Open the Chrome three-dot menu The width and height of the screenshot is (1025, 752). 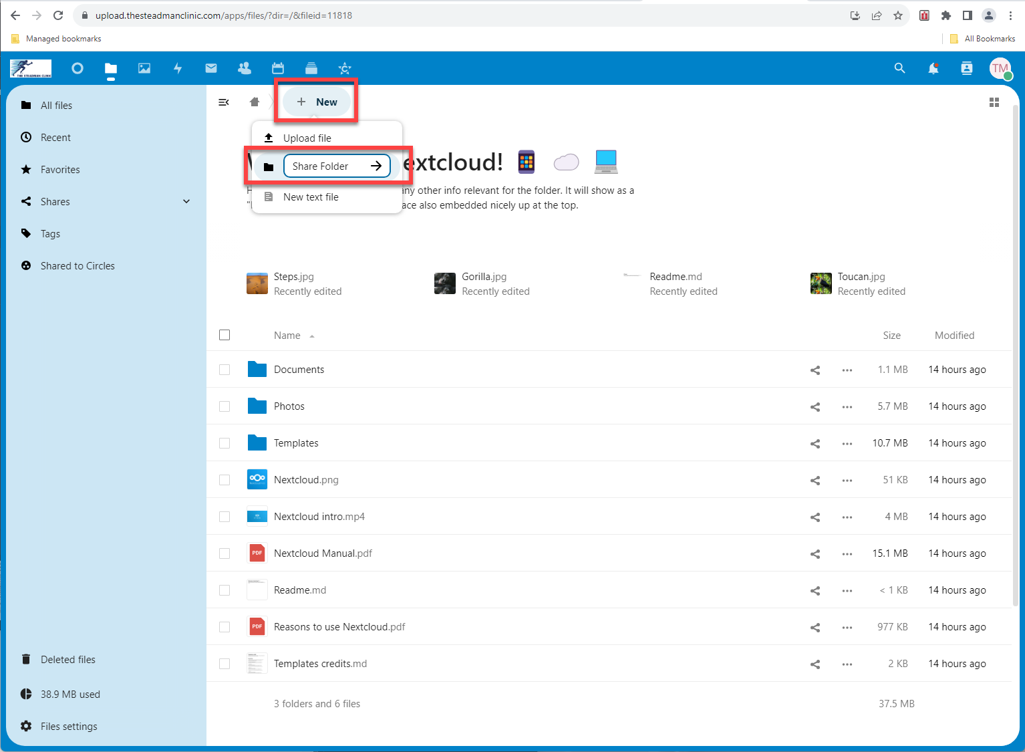pyautogui.click(x=1010, y=15)
